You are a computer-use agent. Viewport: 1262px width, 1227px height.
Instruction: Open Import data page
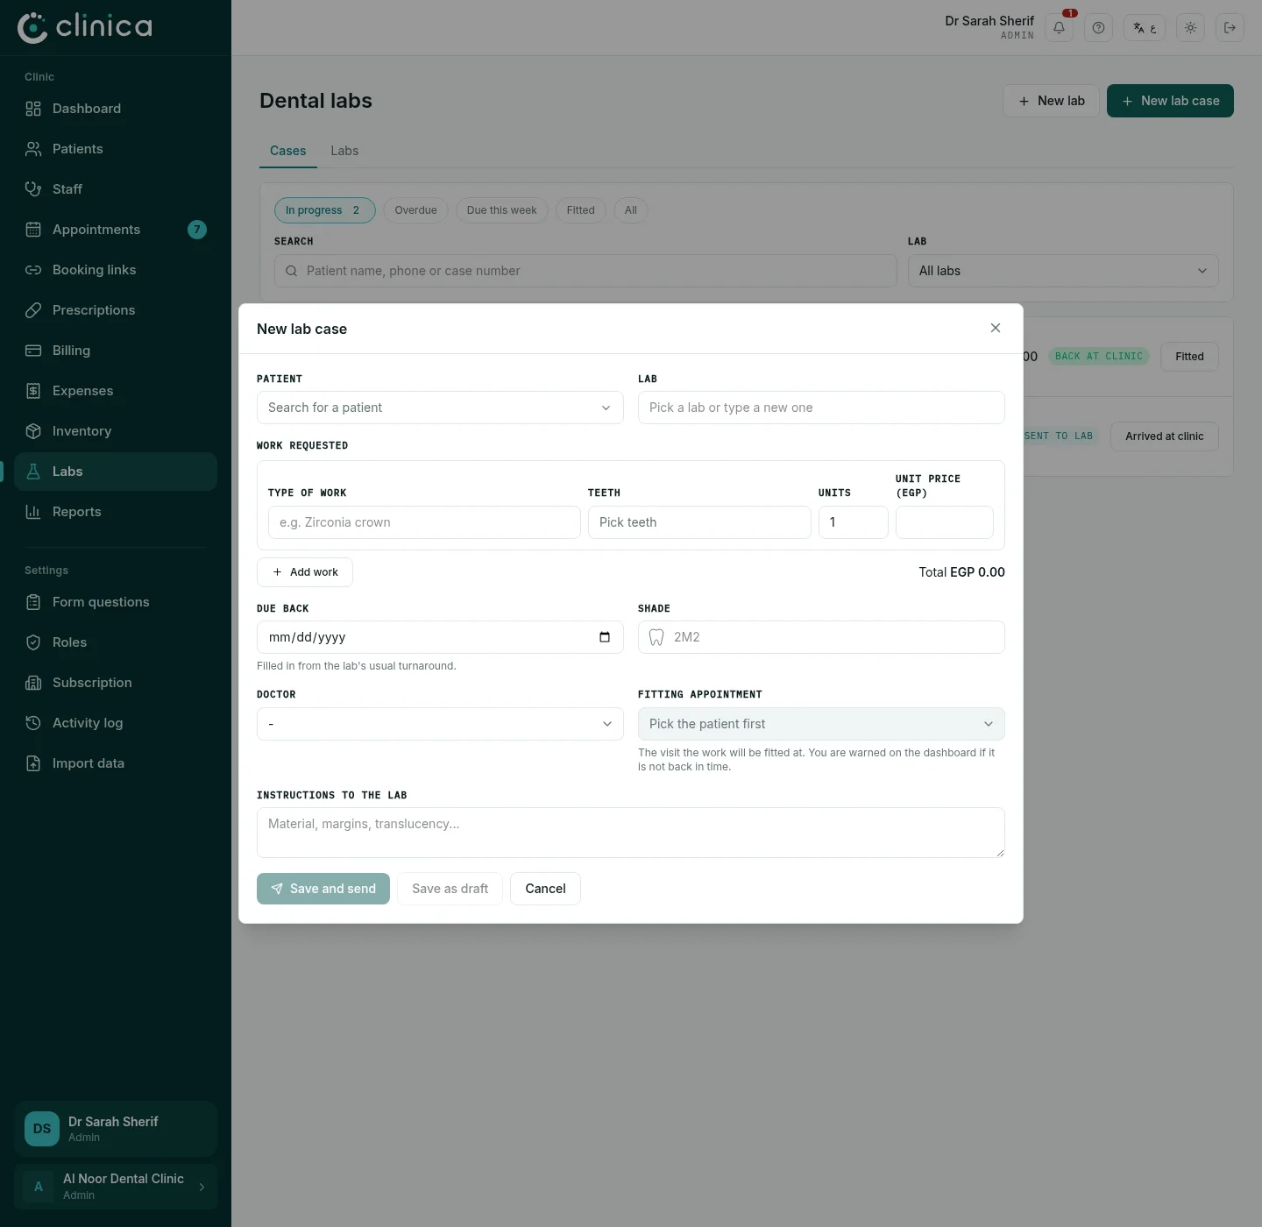click(116, 763)
